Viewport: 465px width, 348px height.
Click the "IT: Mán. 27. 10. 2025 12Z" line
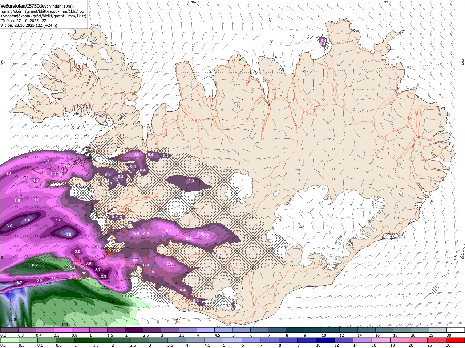[23, 21]
